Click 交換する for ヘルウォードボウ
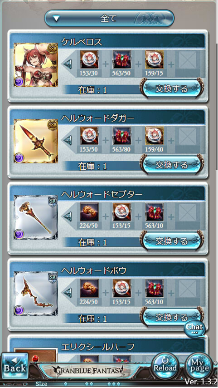The height and width of the screenshot is (388, 218). 172,317
